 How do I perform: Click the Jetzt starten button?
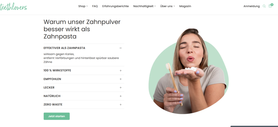point(57,116)
